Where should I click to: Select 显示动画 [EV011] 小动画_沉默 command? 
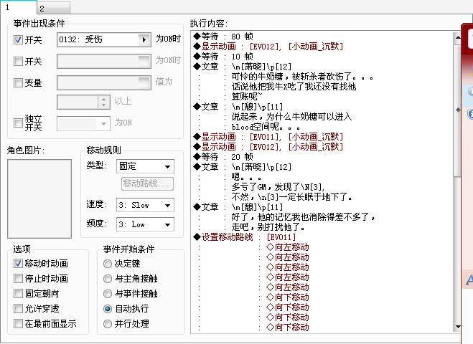click(268, 137)
